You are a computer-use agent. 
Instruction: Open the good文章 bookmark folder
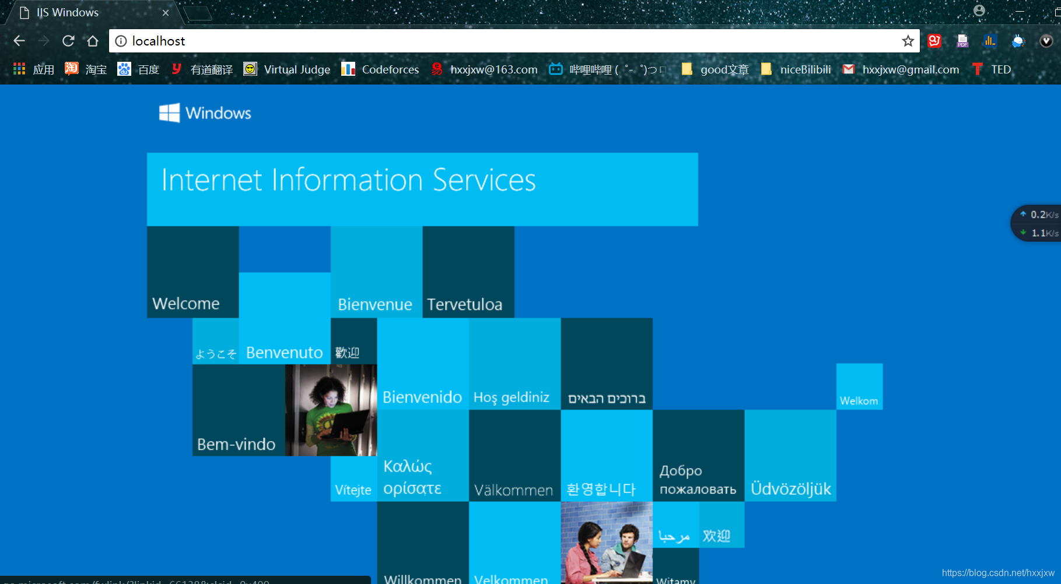point(715,69)
